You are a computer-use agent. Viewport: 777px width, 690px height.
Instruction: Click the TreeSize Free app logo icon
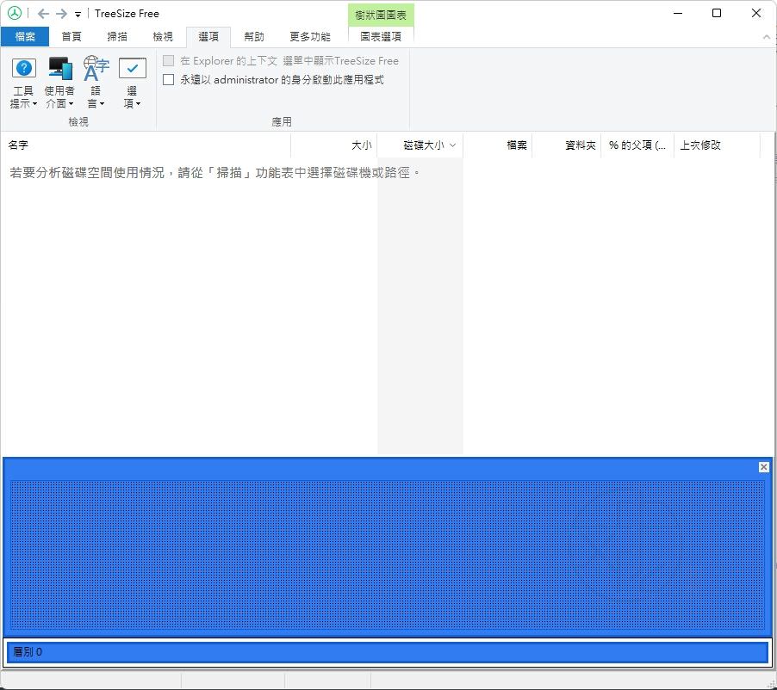click(15, 14)
